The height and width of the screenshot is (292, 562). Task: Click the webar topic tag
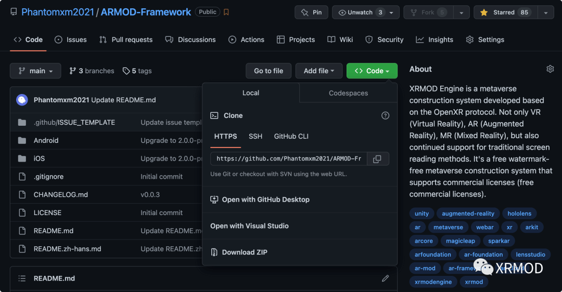pyautogui.click(x=484, y=227)
